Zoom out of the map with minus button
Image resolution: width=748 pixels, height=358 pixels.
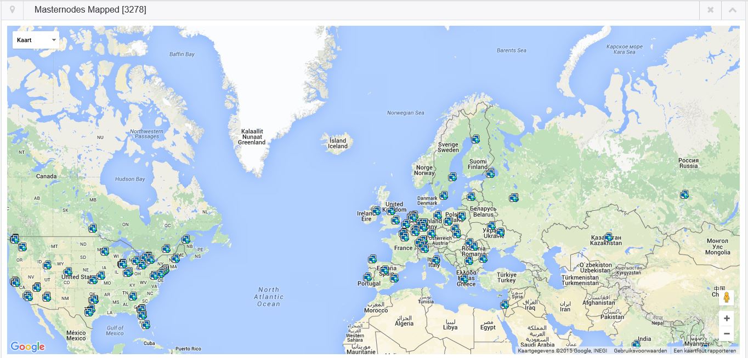[x=727, y=333]
